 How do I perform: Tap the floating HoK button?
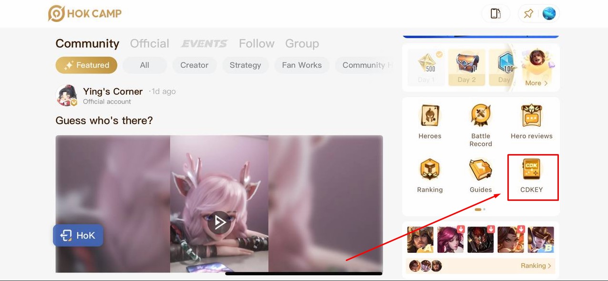tap(78, 235)
